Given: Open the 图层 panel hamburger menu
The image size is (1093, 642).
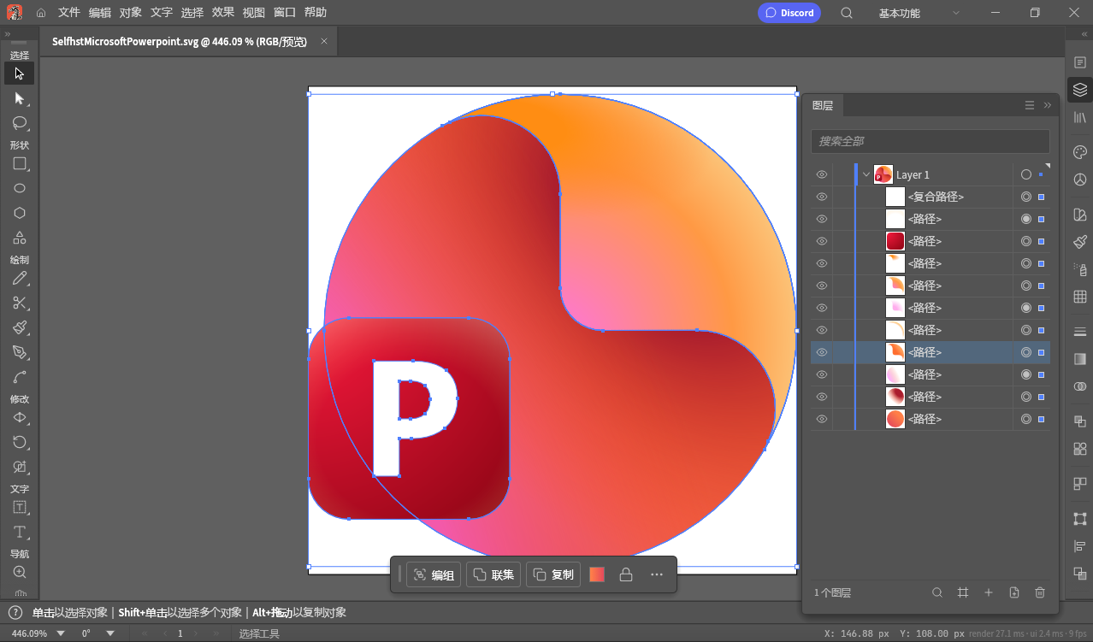Looking at the screenshot, I should click(x=1030, y=105).
